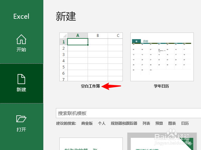Click the 学年日历 template label

click(161, 86)
